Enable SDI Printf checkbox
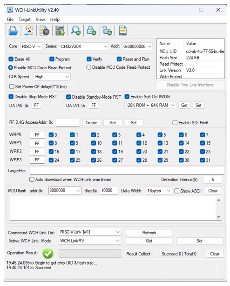Viewport: 230px width, 286px height. tap(175, 123)
